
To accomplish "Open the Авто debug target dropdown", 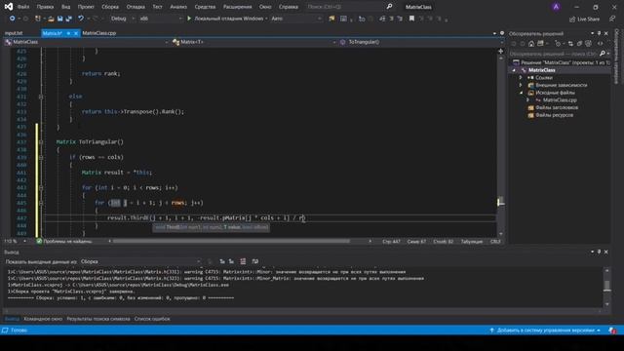I will [x=296, y=19].
